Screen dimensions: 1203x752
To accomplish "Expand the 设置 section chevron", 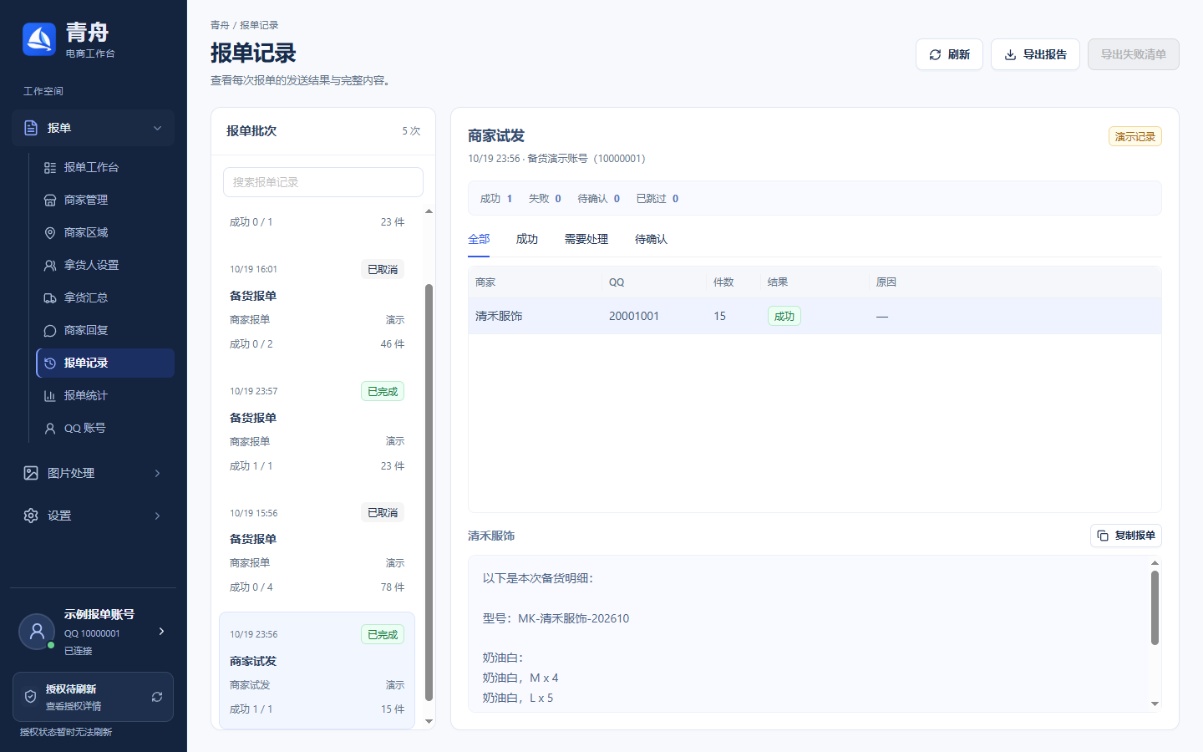I will point(157,516).
